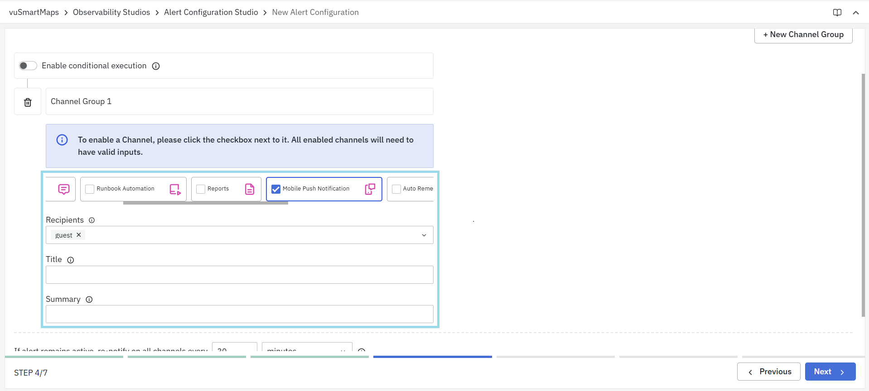Enable the Reports channel checkbox

201,189
